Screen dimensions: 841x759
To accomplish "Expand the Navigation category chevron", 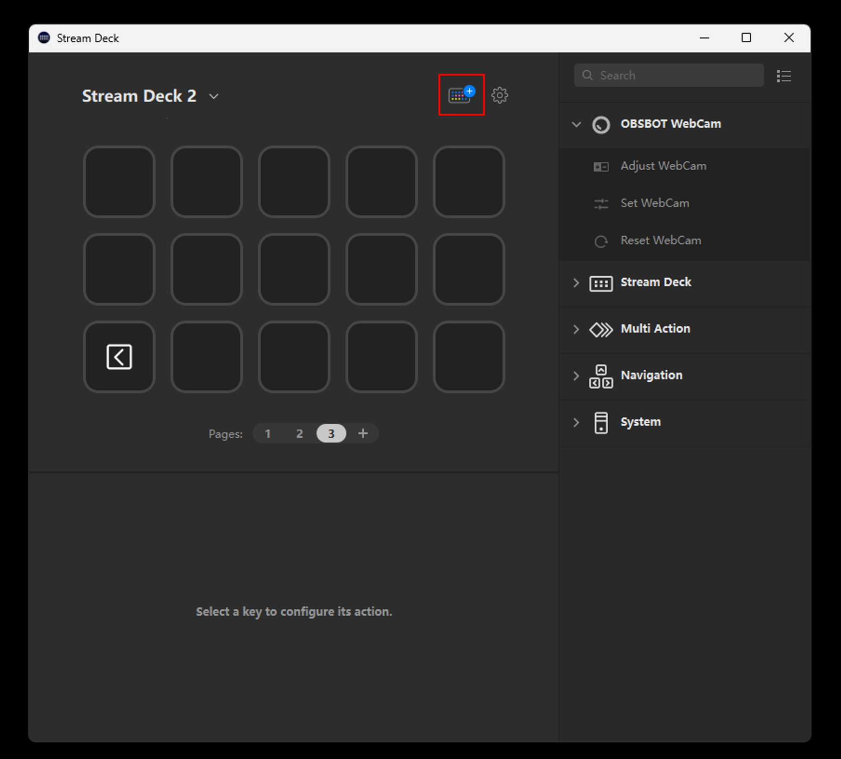I will (576, 375).
